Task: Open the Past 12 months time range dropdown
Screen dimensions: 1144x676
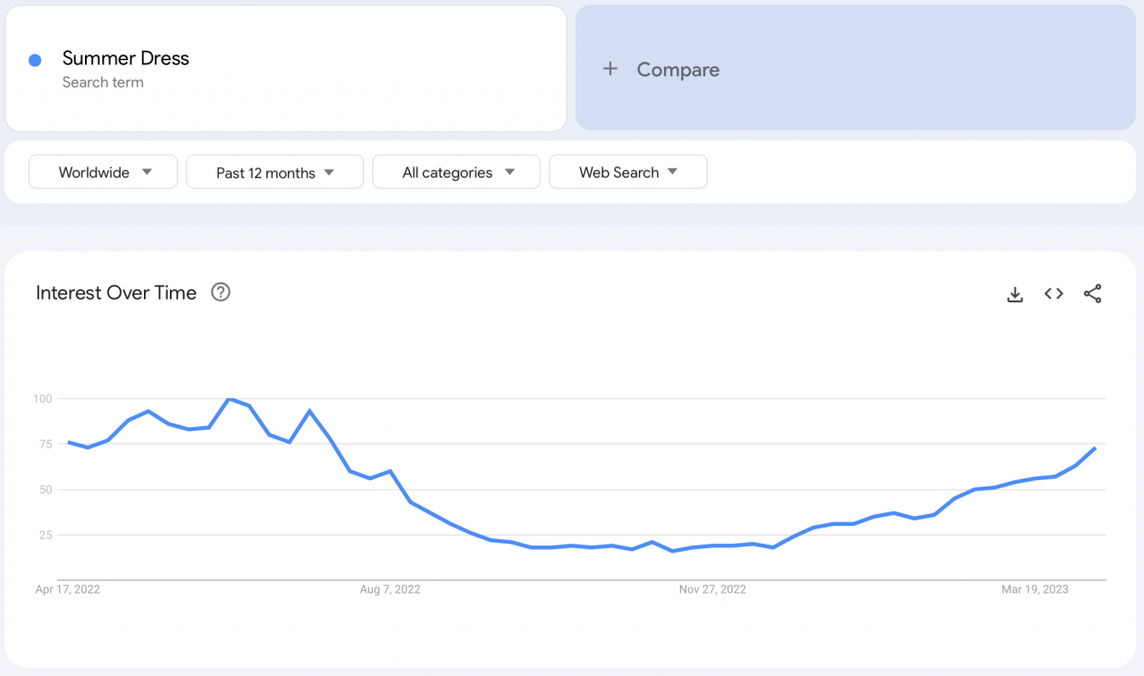Action: coord(274,173)
